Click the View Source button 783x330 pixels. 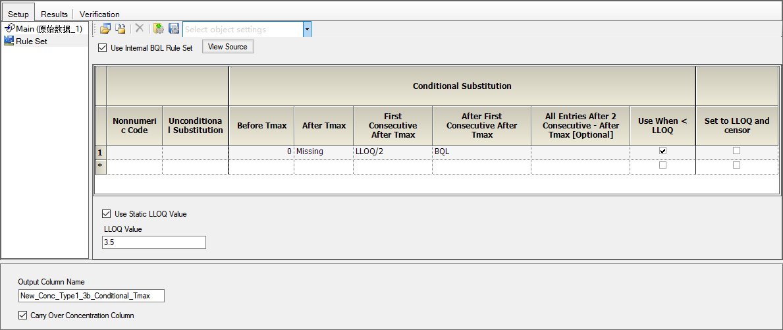[x=228, y=47]
